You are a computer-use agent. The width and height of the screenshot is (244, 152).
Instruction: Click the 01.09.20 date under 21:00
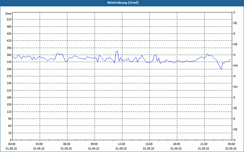point(203,149)
